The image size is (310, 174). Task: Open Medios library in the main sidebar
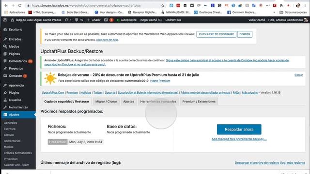click(14, 46)
